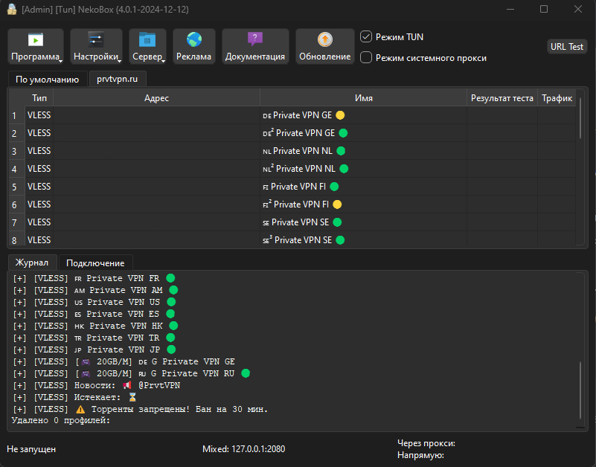596x467 pixels.
Task: Click the Сервер toolbar icon
Action: (147, 40)
